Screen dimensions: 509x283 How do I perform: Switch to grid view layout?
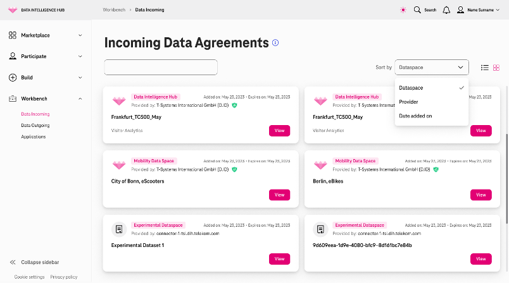(x=496, y=68)
